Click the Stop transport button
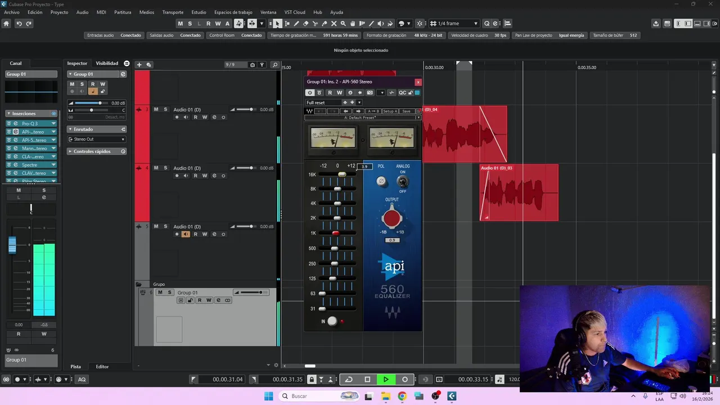 (x=367, y=380)
